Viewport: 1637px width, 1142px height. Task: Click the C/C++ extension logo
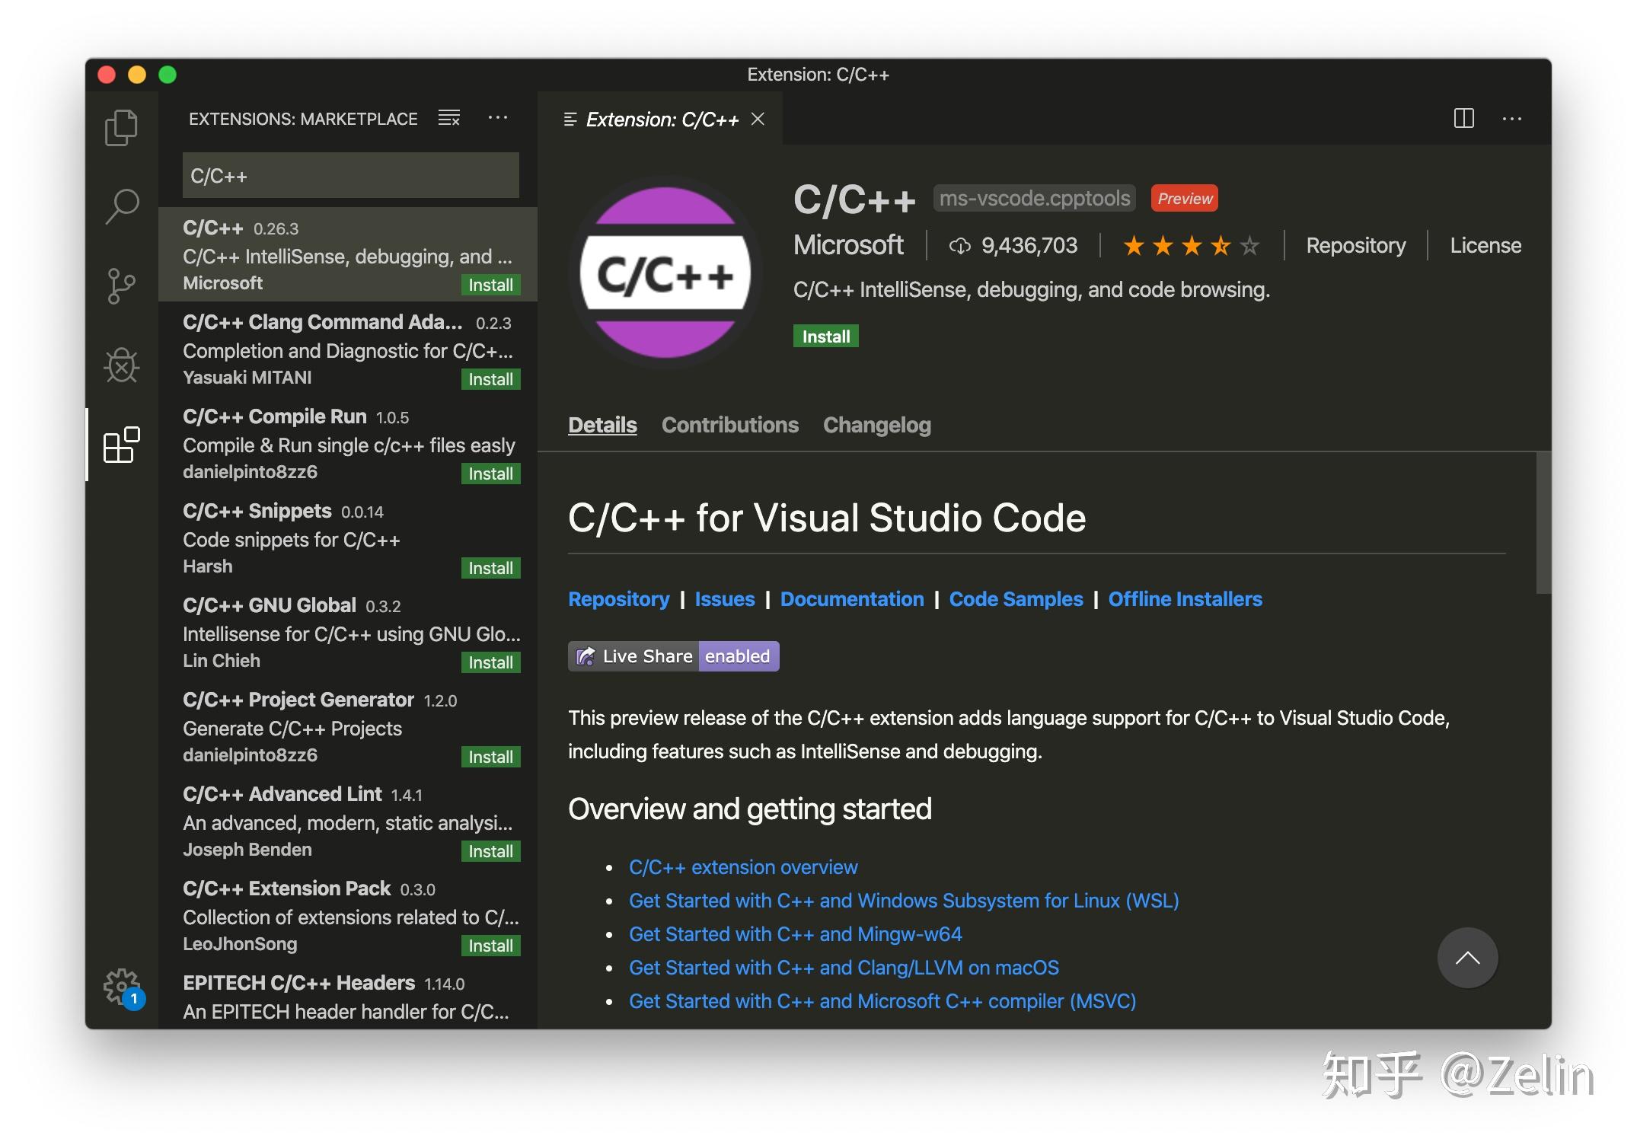pos(665,273)
